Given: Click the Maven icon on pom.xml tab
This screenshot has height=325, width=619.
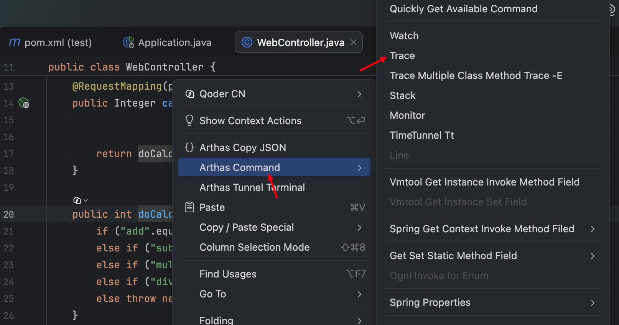Looking at the screenshot, I should (x=15, y=42).
